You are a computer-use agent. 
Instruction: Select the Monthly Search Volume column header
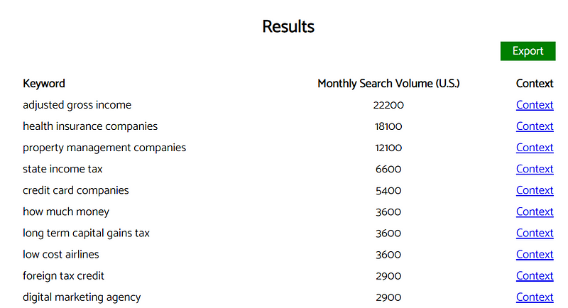click(388, 84)
